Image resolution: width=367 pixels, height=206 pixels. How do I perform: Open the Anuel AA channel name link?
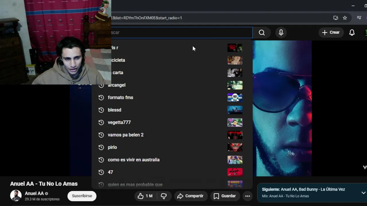click(34, 193)
